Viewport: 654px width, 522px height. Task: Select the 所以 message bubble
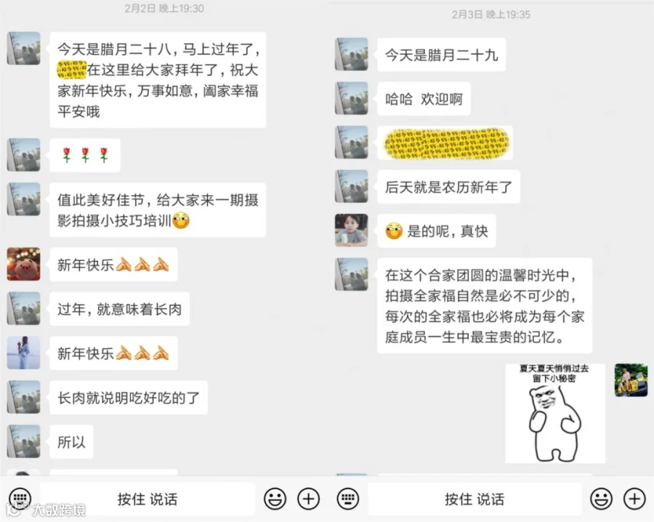[71, 442]
